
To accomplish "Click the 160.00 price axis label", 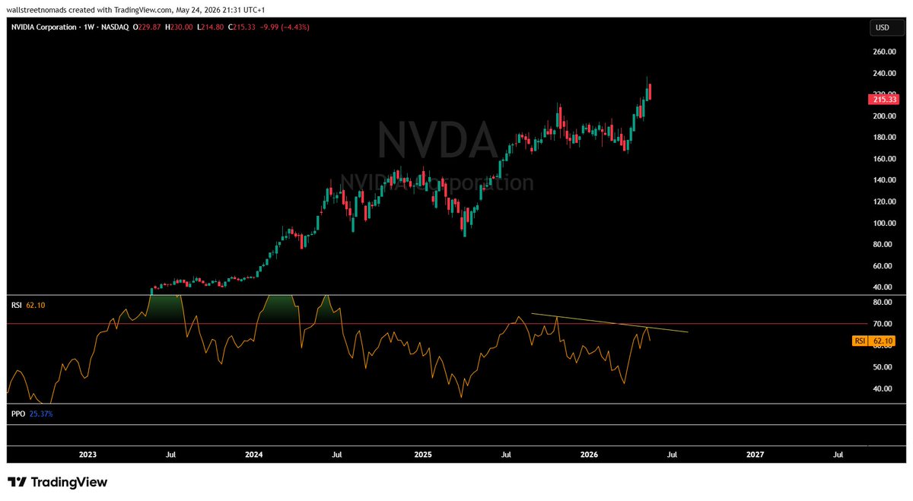I will [884, 159].
